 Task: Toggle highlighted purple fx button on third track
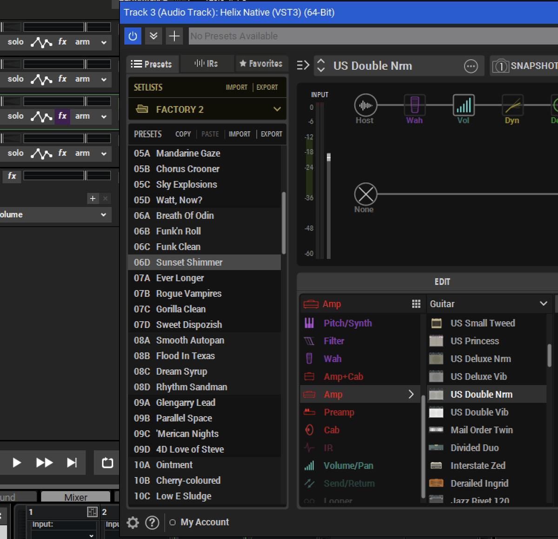[62, 116]
